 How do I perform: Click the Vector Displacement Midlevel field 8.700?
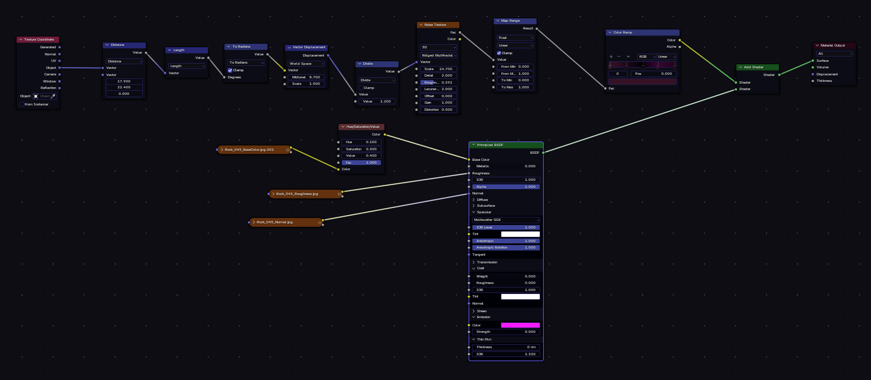(x=306, y=77)
